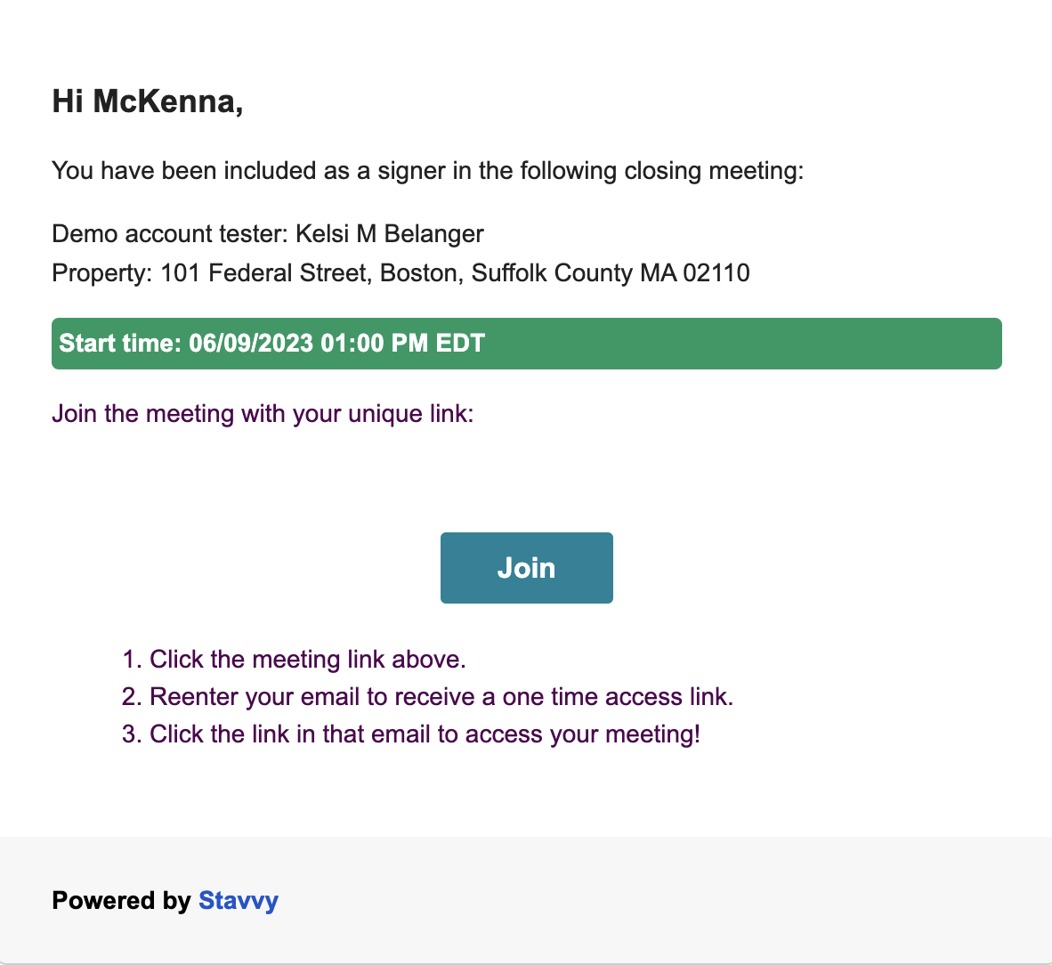1052x965 pixels.
Task: Click the "Suffolk County" text
Action: tap(552, 274)
